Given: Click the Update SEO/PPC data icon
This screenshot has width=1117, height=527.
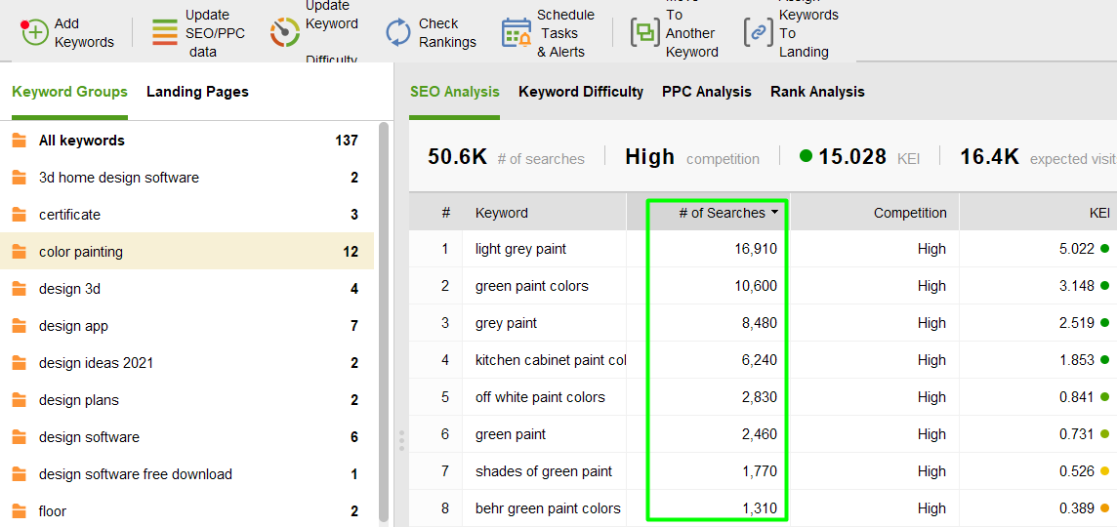Looking at the screenshot, I should coord(165,32).
